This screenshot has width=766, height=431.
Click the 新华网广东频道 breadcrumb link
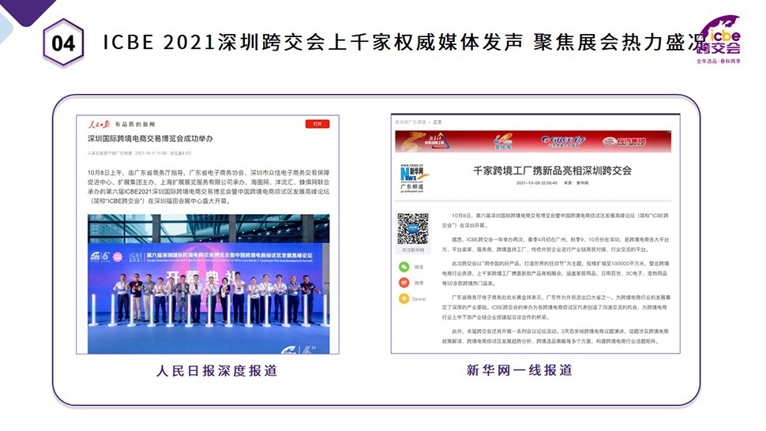coord(411,122)
